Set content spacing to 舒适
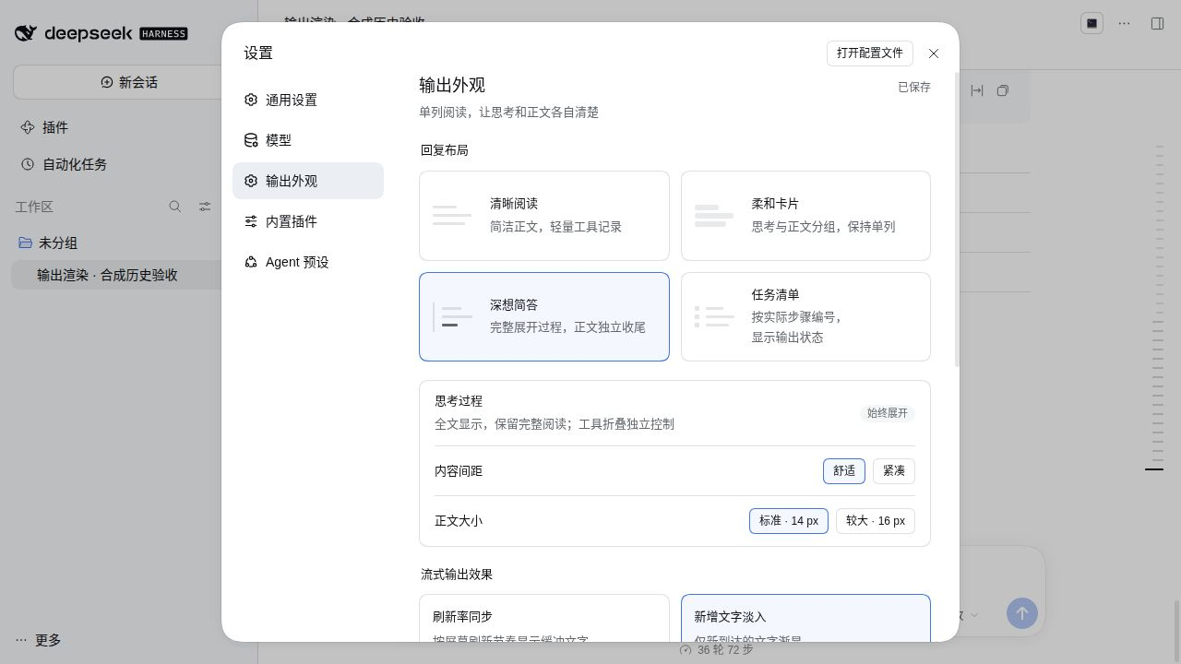 point(844,471)
